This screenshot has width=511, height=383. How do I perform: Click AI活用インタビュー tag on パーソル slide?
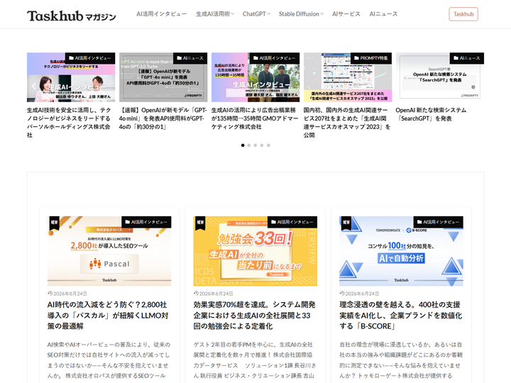coord(90,58)
